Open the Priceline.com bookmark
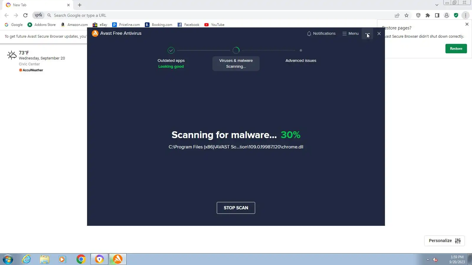 coord(126,25)
